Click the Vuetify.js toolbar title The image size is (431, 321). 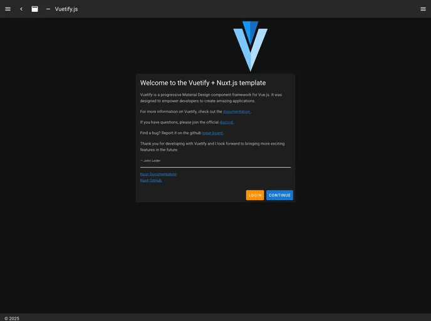pyautogui.click(x=66, y=9)
